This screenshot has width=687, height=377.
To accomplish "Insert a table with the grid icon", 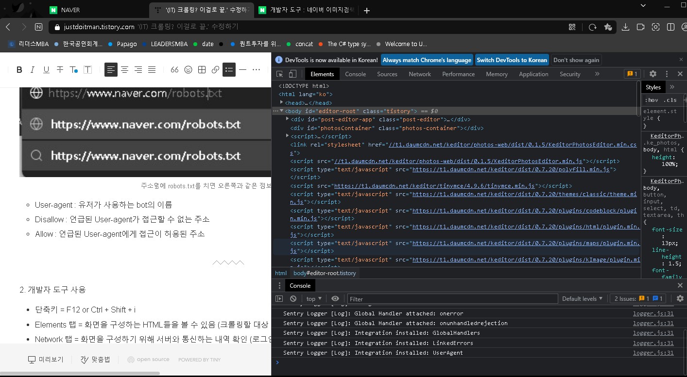I will (x=202, y=70).
